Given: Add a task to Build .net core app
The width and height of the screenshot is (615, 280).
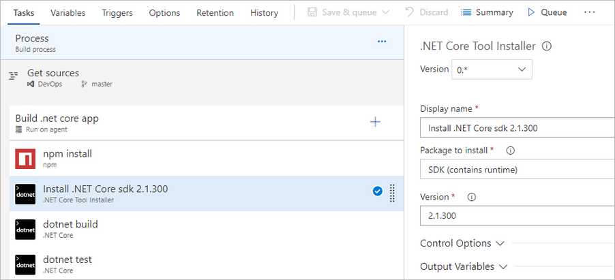Looking at the screenshot, I should (376, 122).
